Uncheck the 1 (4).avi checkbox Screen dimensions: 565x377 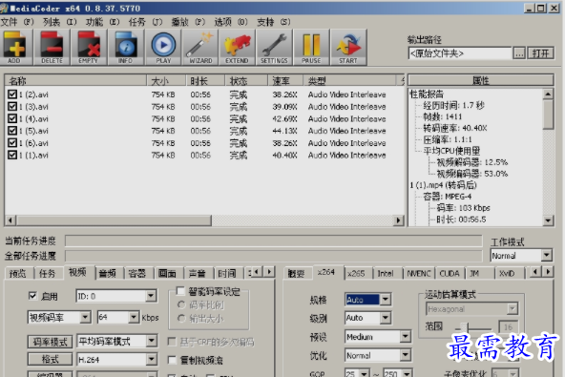12,118
